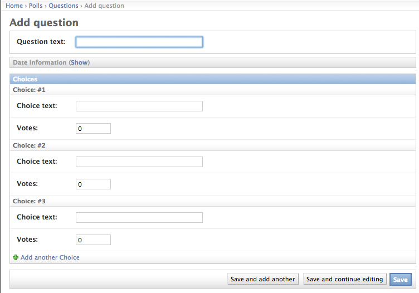Navigate to Questions breadcrumb link

[64, 6]
